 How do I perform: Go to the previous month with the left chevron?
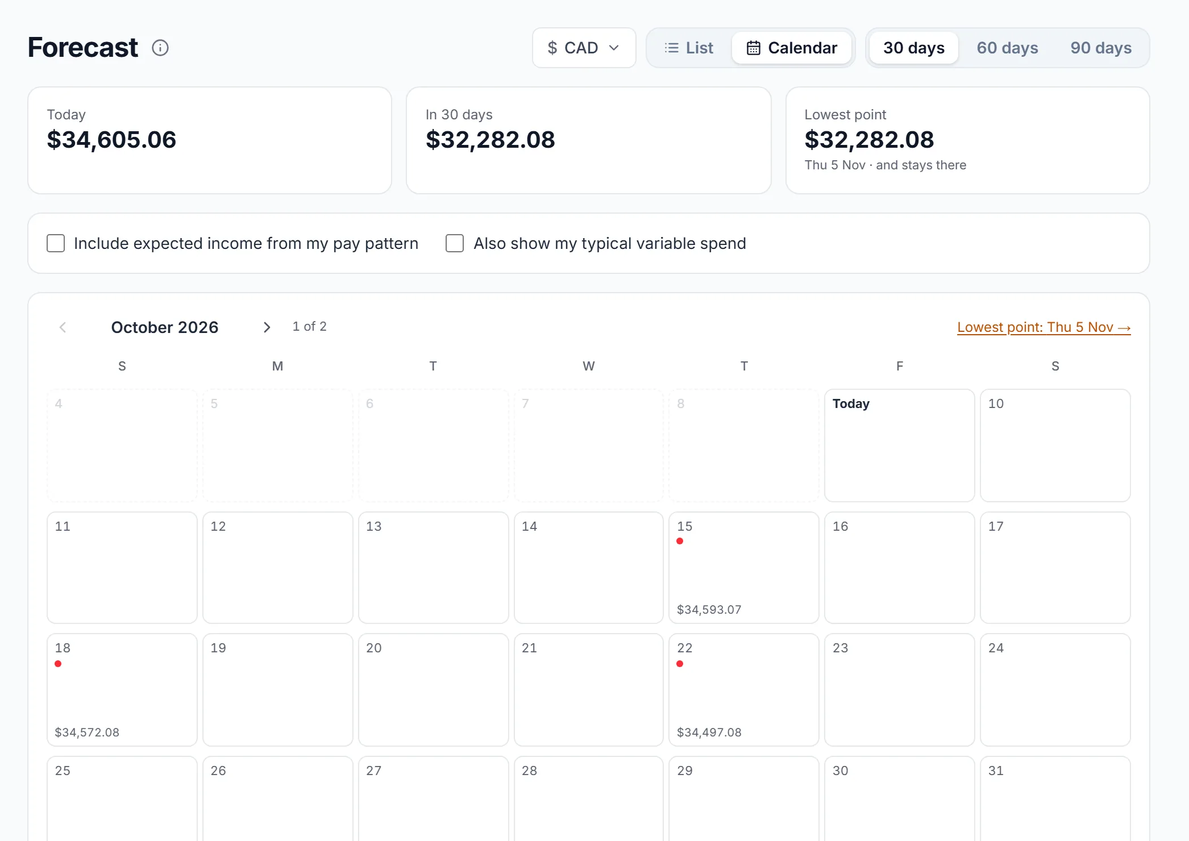[63, 327]
